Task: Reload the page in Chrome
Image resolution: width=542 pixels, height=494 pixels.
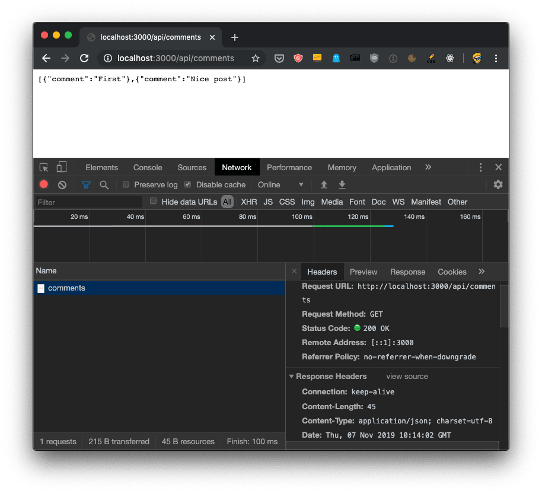Action: pyautogui.click(x=84, y=58)
